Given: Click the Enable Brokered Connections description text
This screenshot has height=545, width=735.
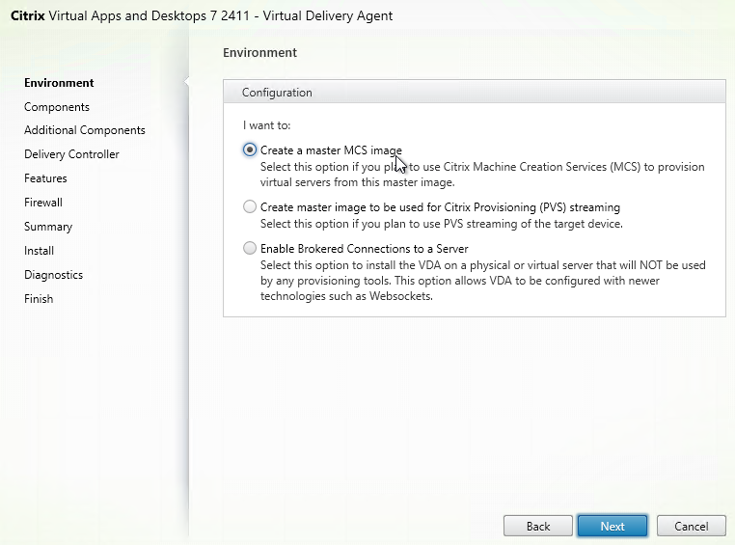Looking at the screenshot, I should click(483, 281).
